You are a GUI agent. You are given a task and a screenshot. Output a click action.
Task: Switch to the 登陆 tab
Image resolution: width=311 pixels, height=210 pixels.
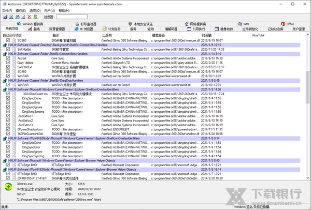click(34, 29)
